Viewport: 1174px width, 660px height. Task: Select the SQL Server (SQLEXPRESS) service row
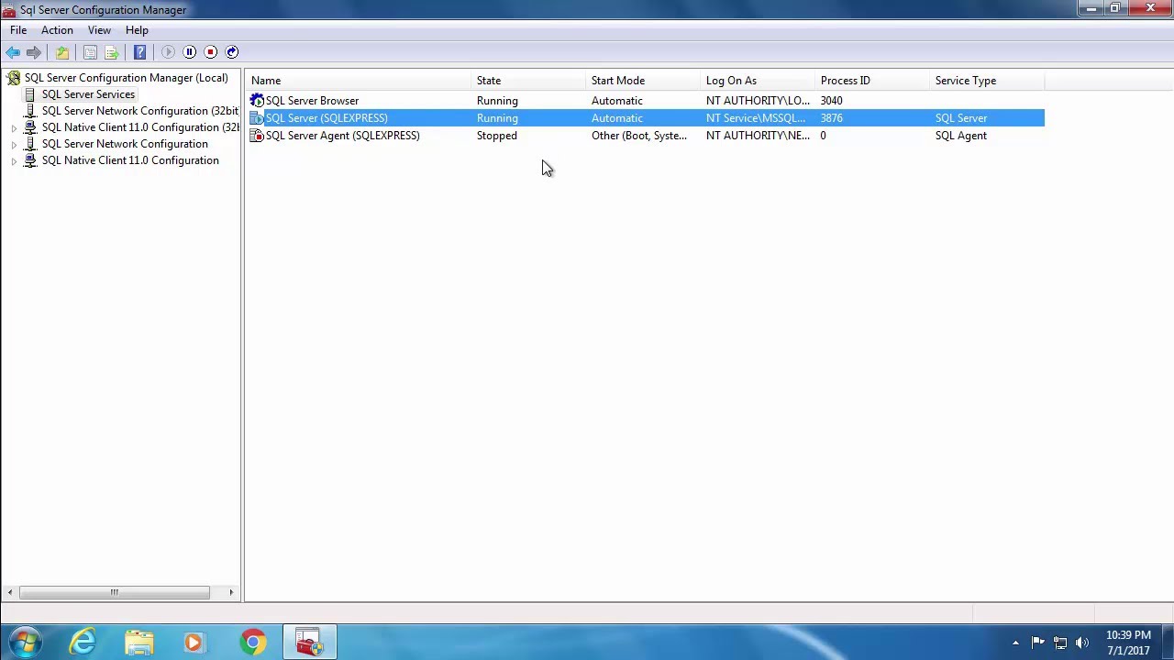tap(646, 118)
